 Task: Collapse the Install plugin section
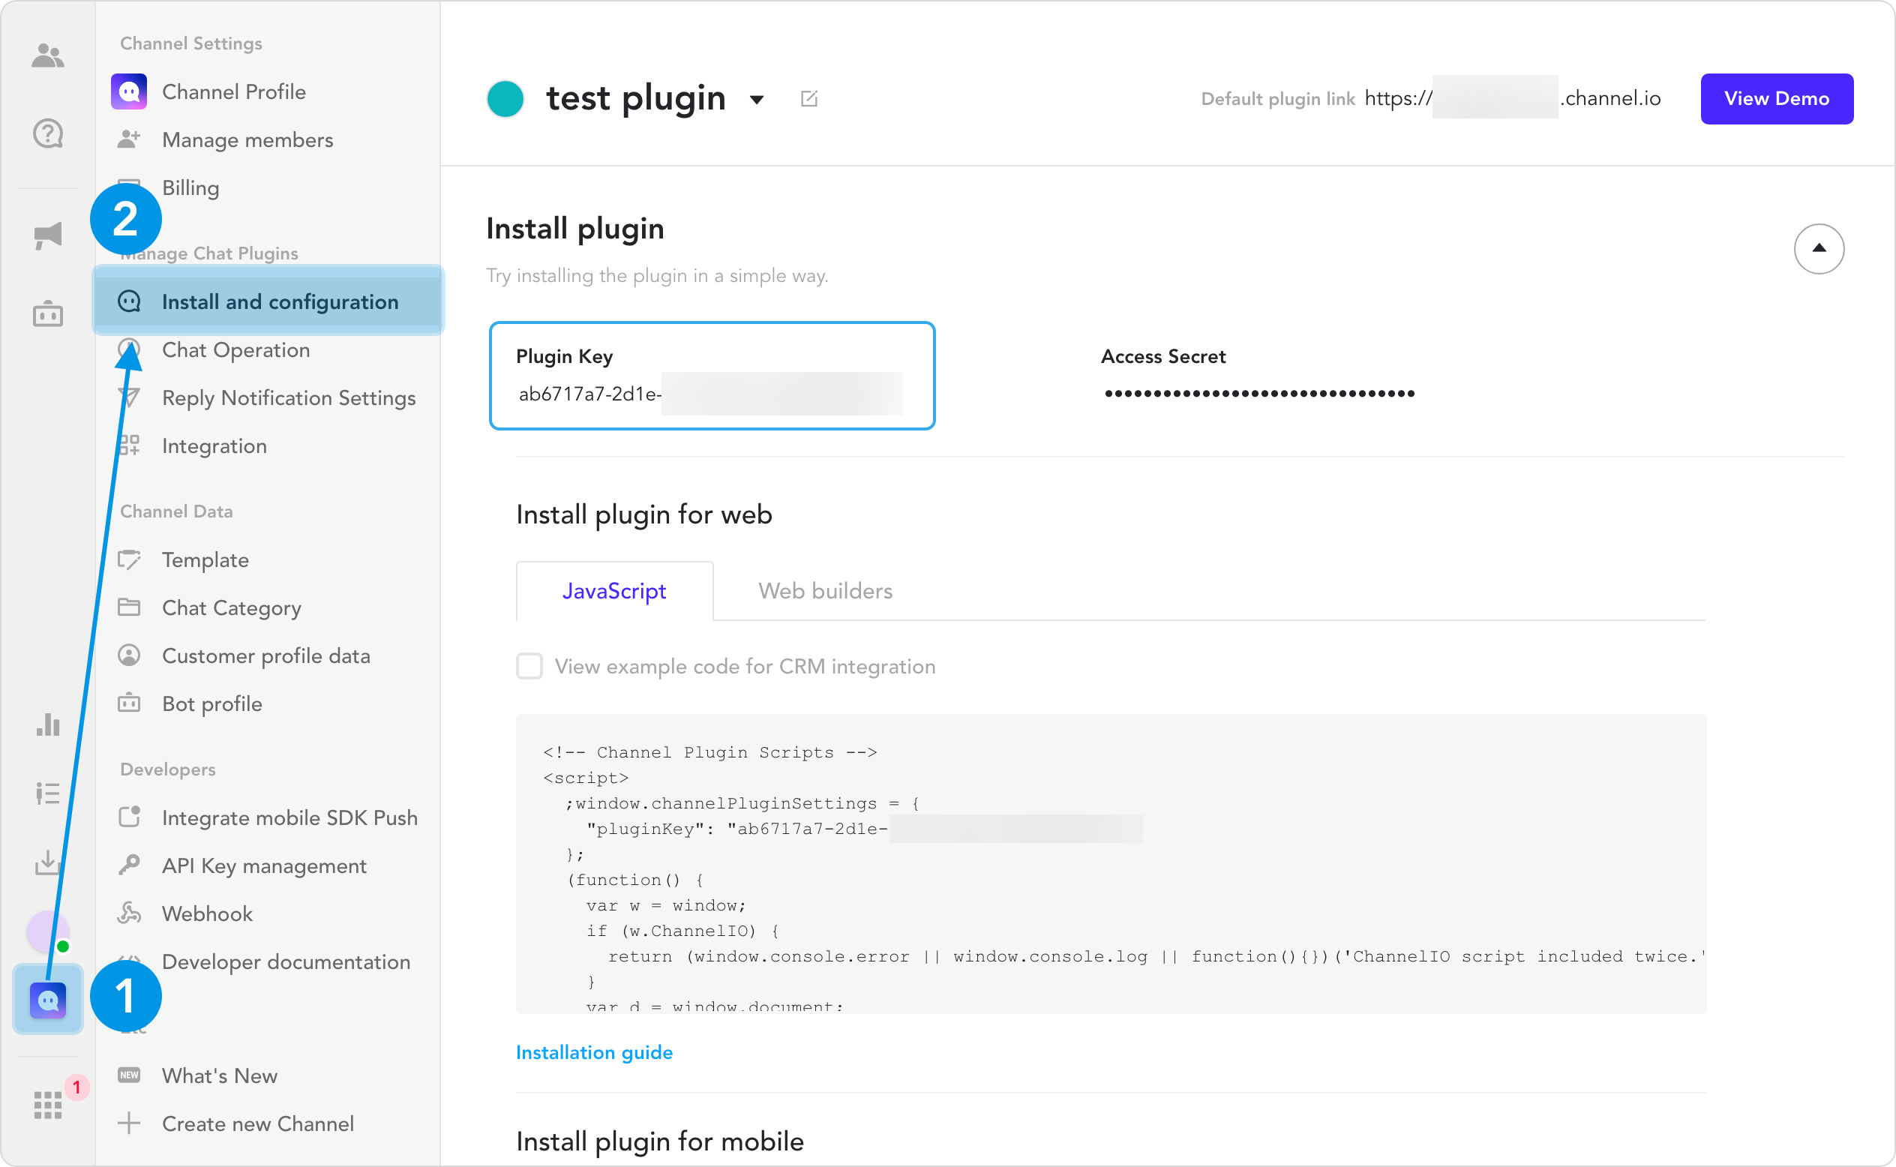1818,248
